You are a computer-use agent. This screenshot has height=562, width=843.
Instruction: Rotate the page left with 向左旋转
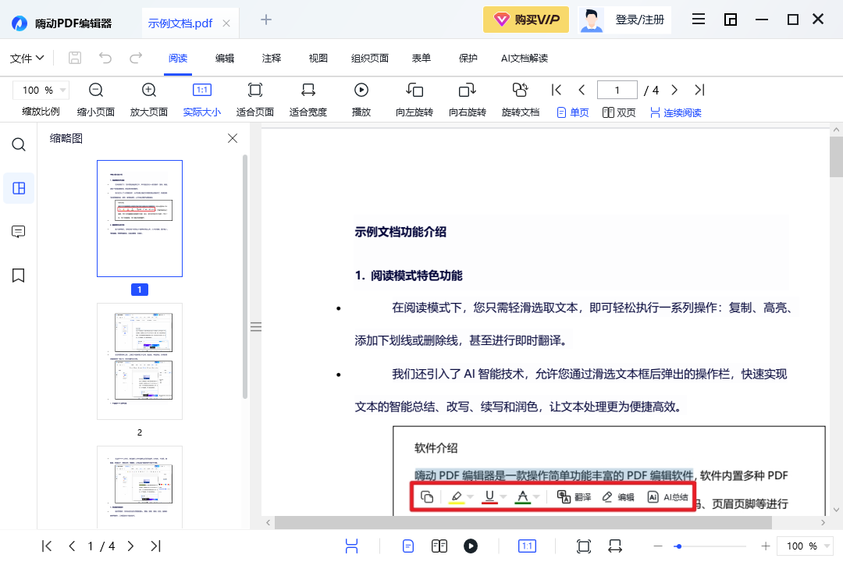[x=414, y=91]
